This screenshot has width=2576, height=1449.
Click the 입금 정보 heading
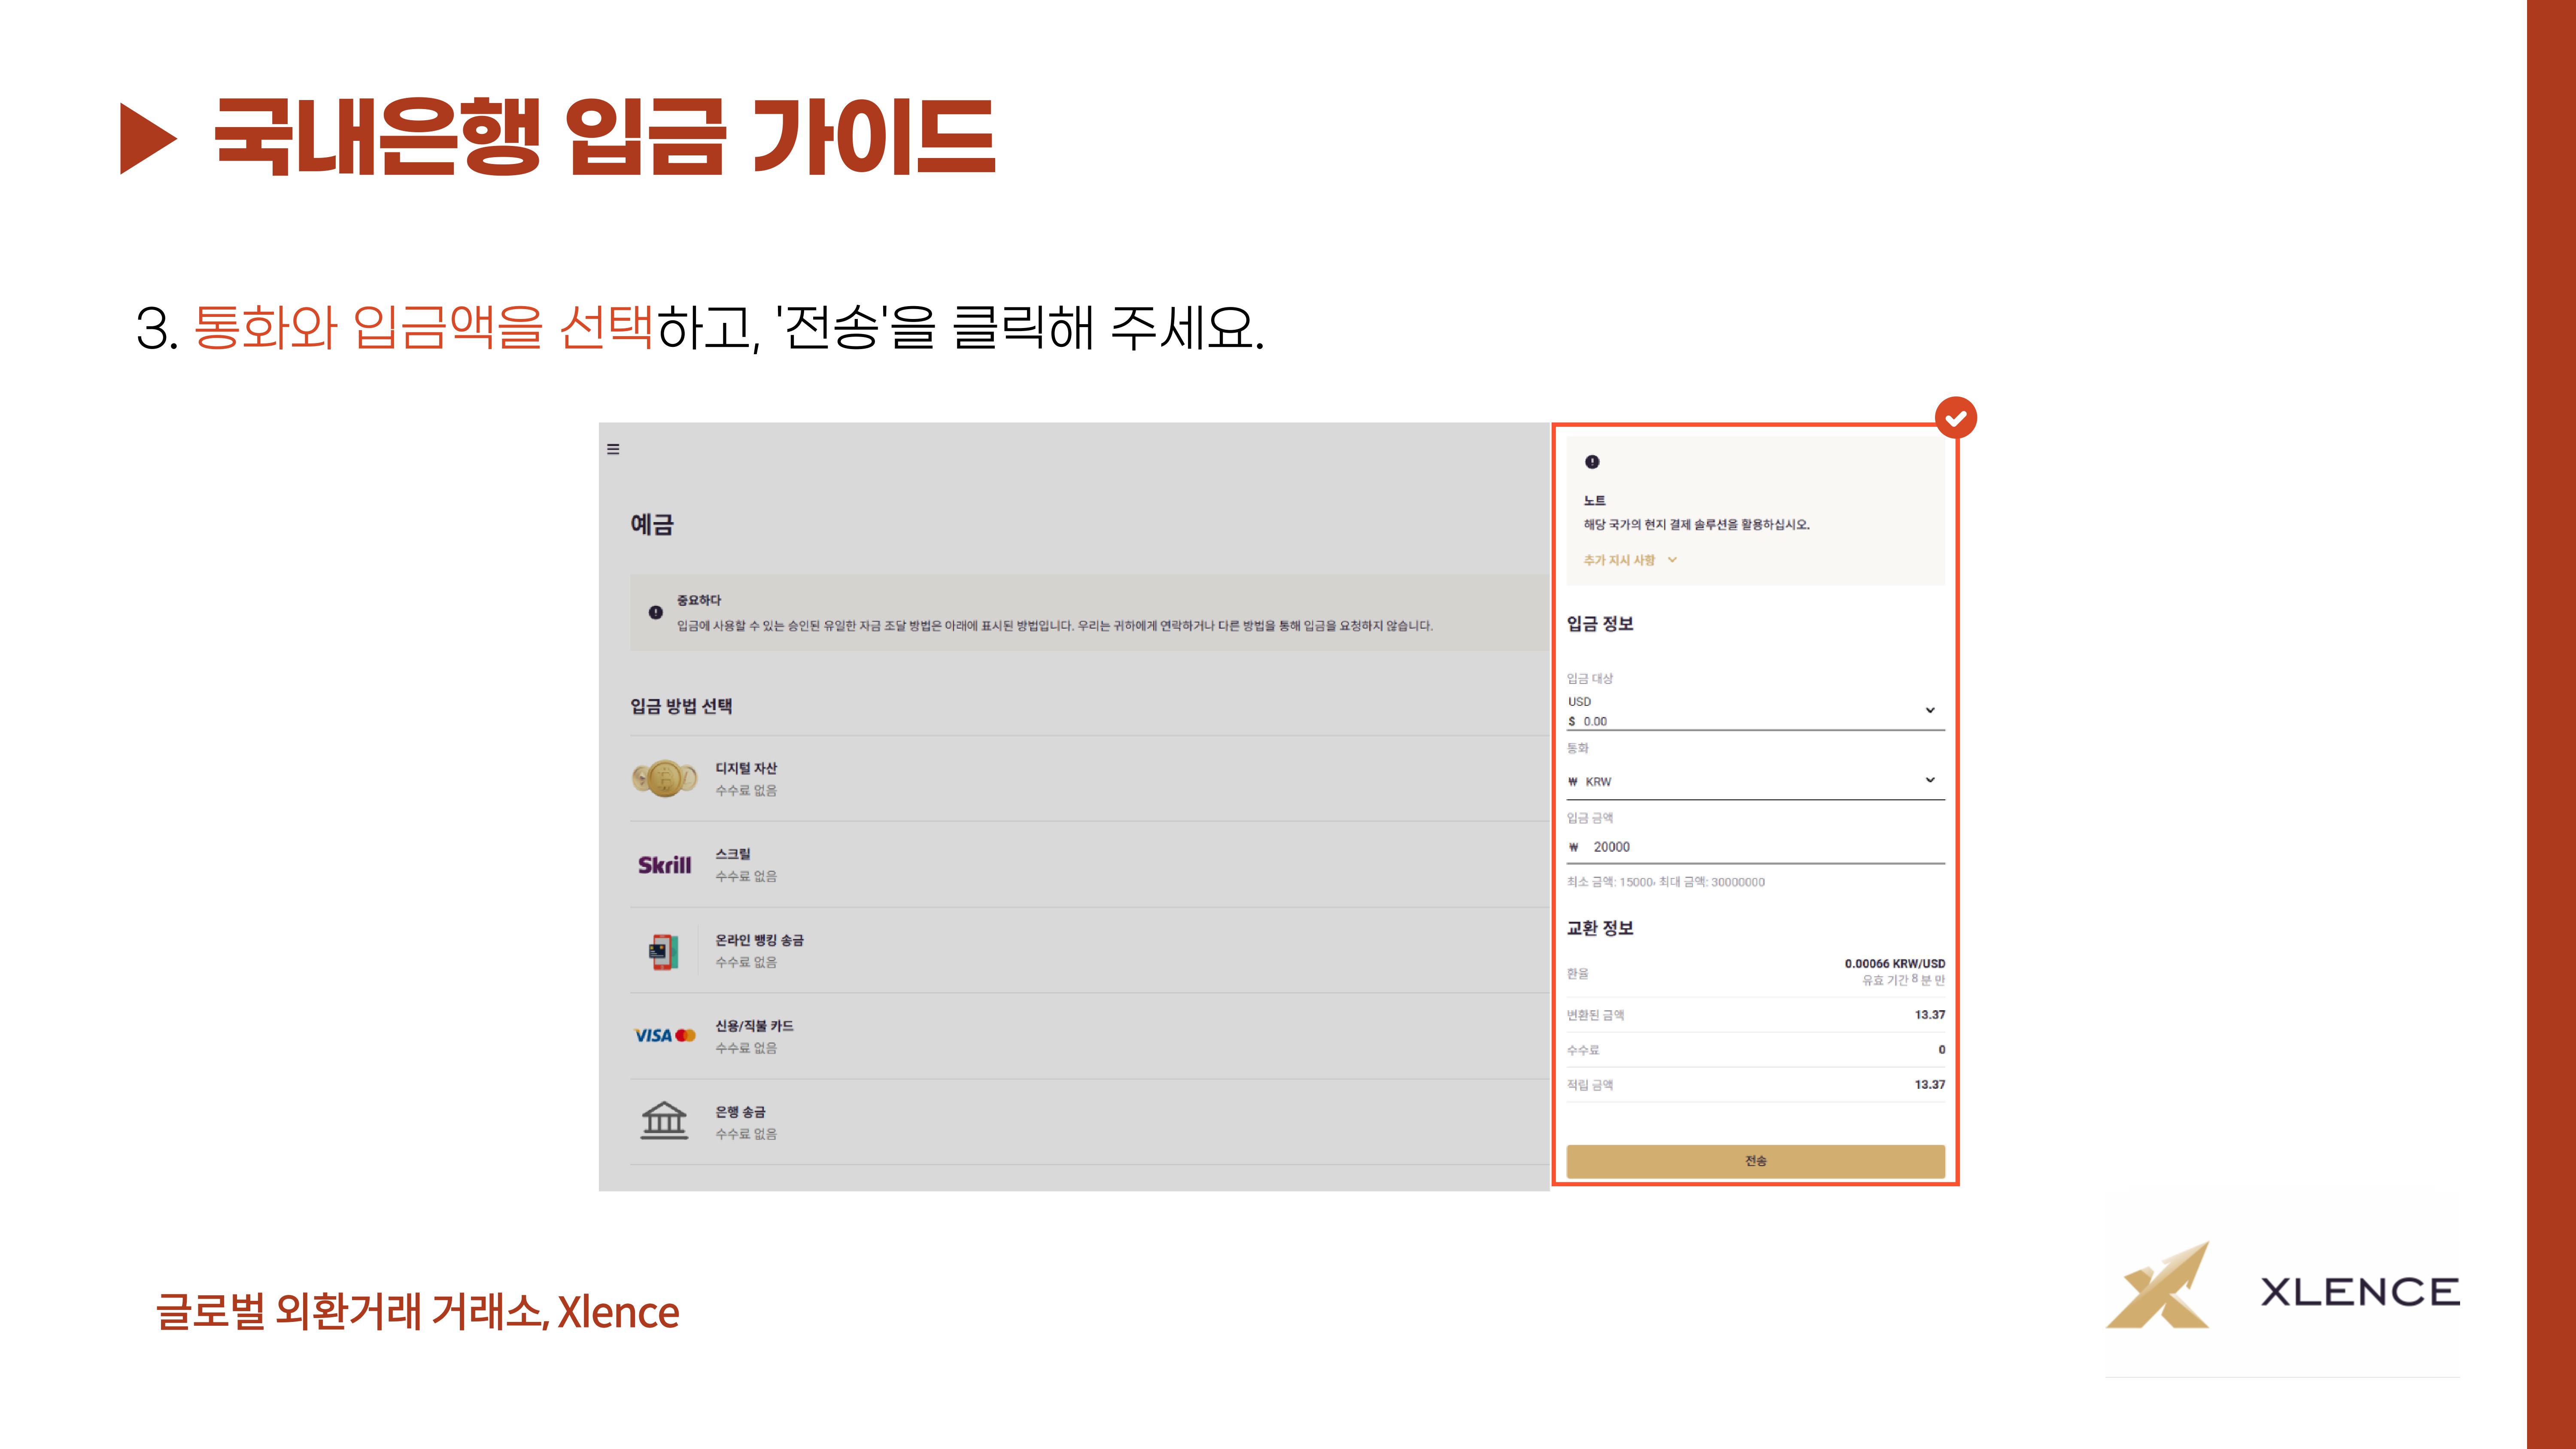[x=1600, y=624]
